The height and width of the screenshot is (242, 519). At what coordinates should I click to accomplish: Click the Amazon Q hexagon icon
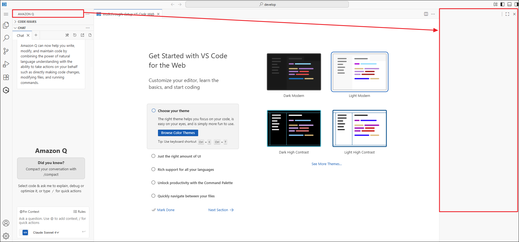[x=6, y=90]
